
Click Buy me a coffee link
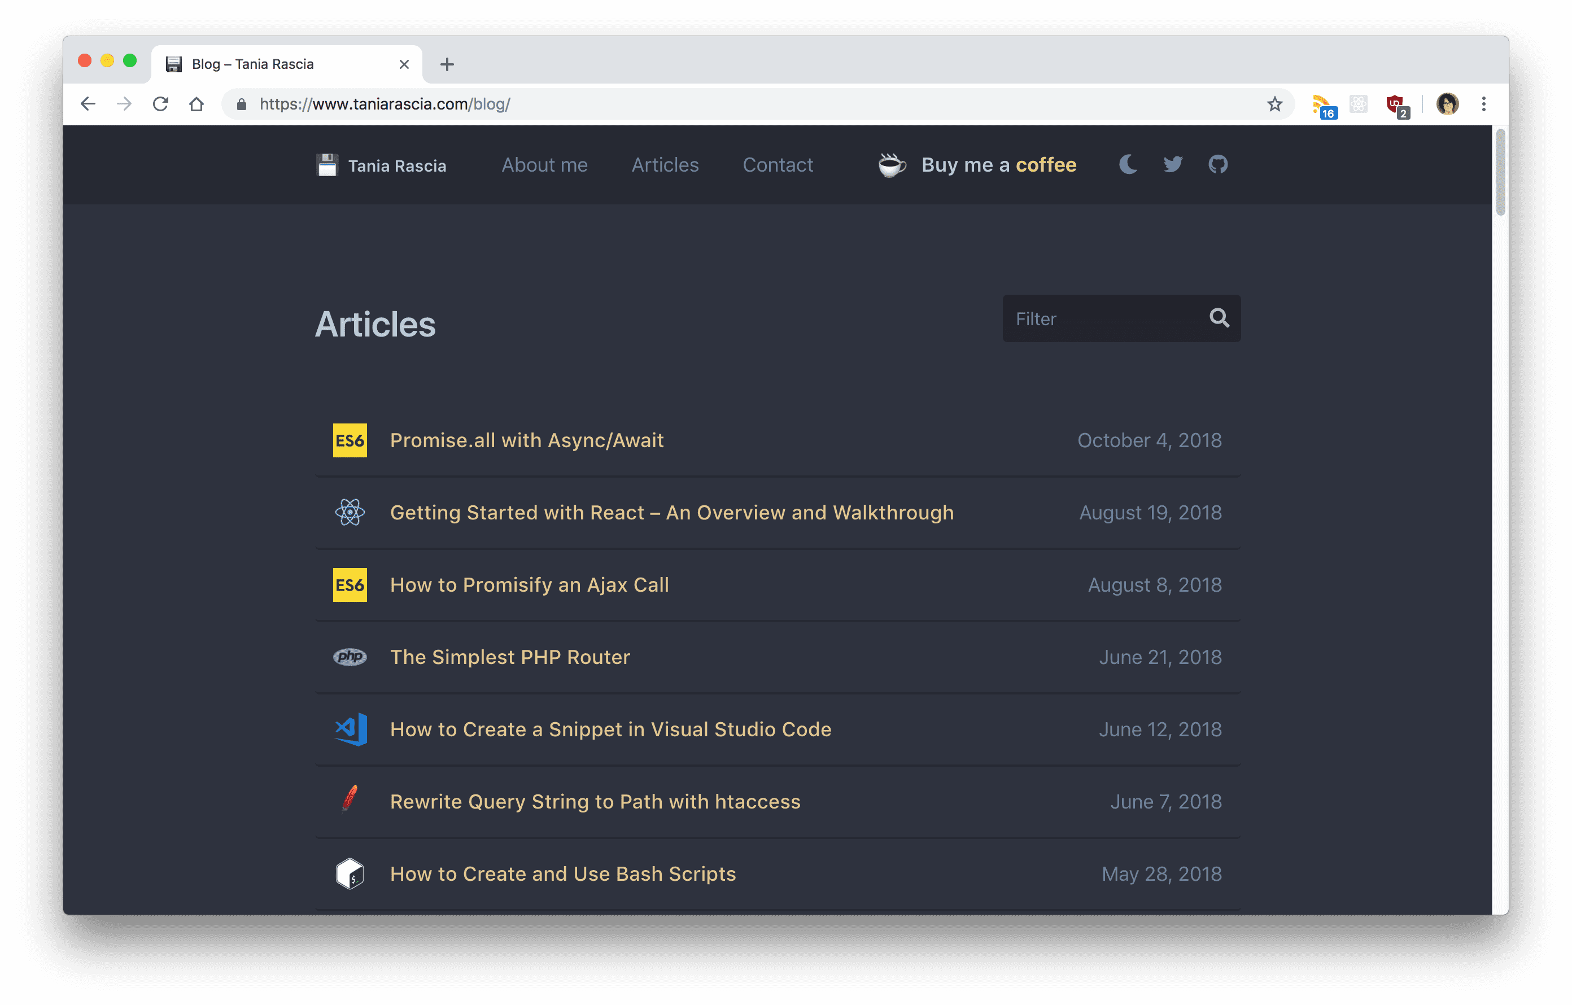998,165
